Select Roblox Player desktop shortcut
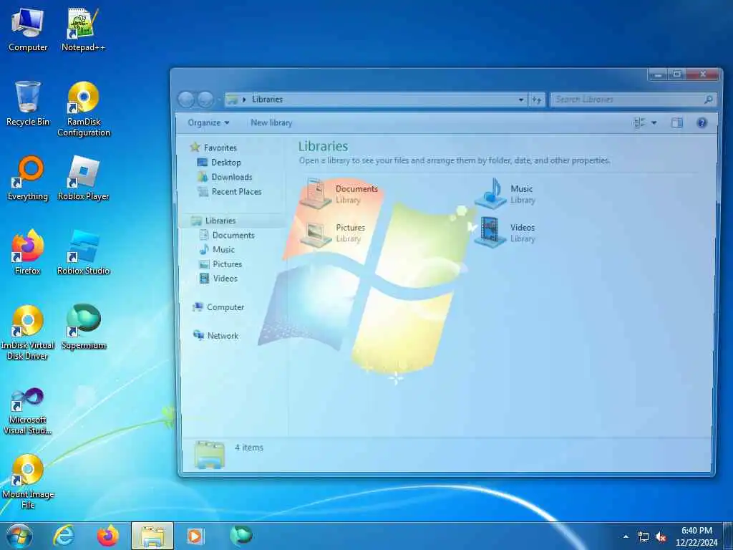733x550 pixels. point(83,178)
